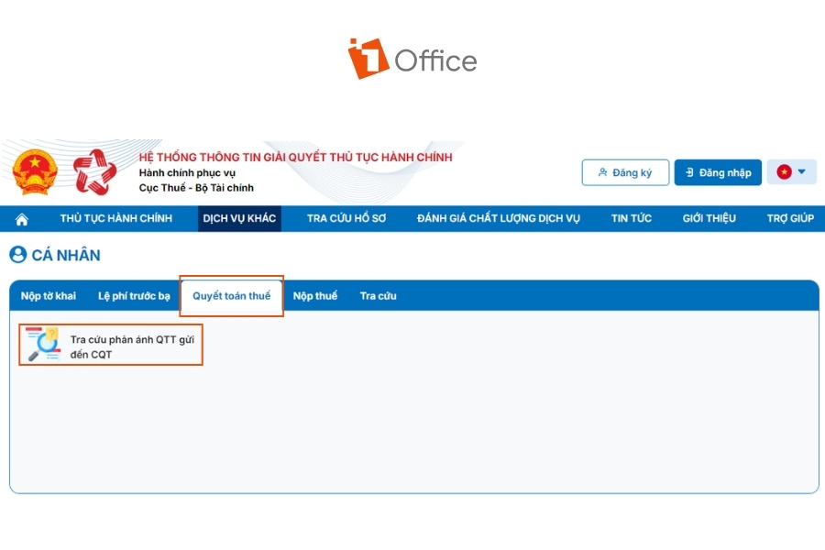Click the Đăng nhập login button
Viewport: 825px width, 550px height.
718,172
